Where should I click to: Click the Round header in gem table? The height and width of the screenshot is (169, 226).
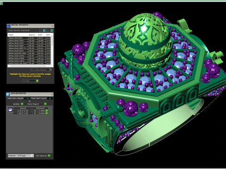pos(23,108)
